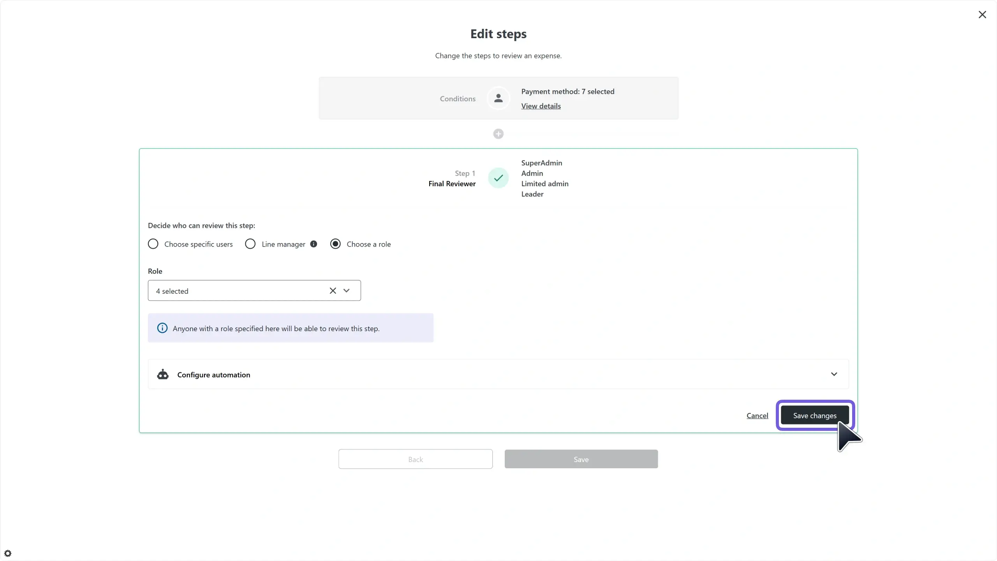The image size is (997, 561).
Task: Click the Back button
Action: [x=415, y=459]
